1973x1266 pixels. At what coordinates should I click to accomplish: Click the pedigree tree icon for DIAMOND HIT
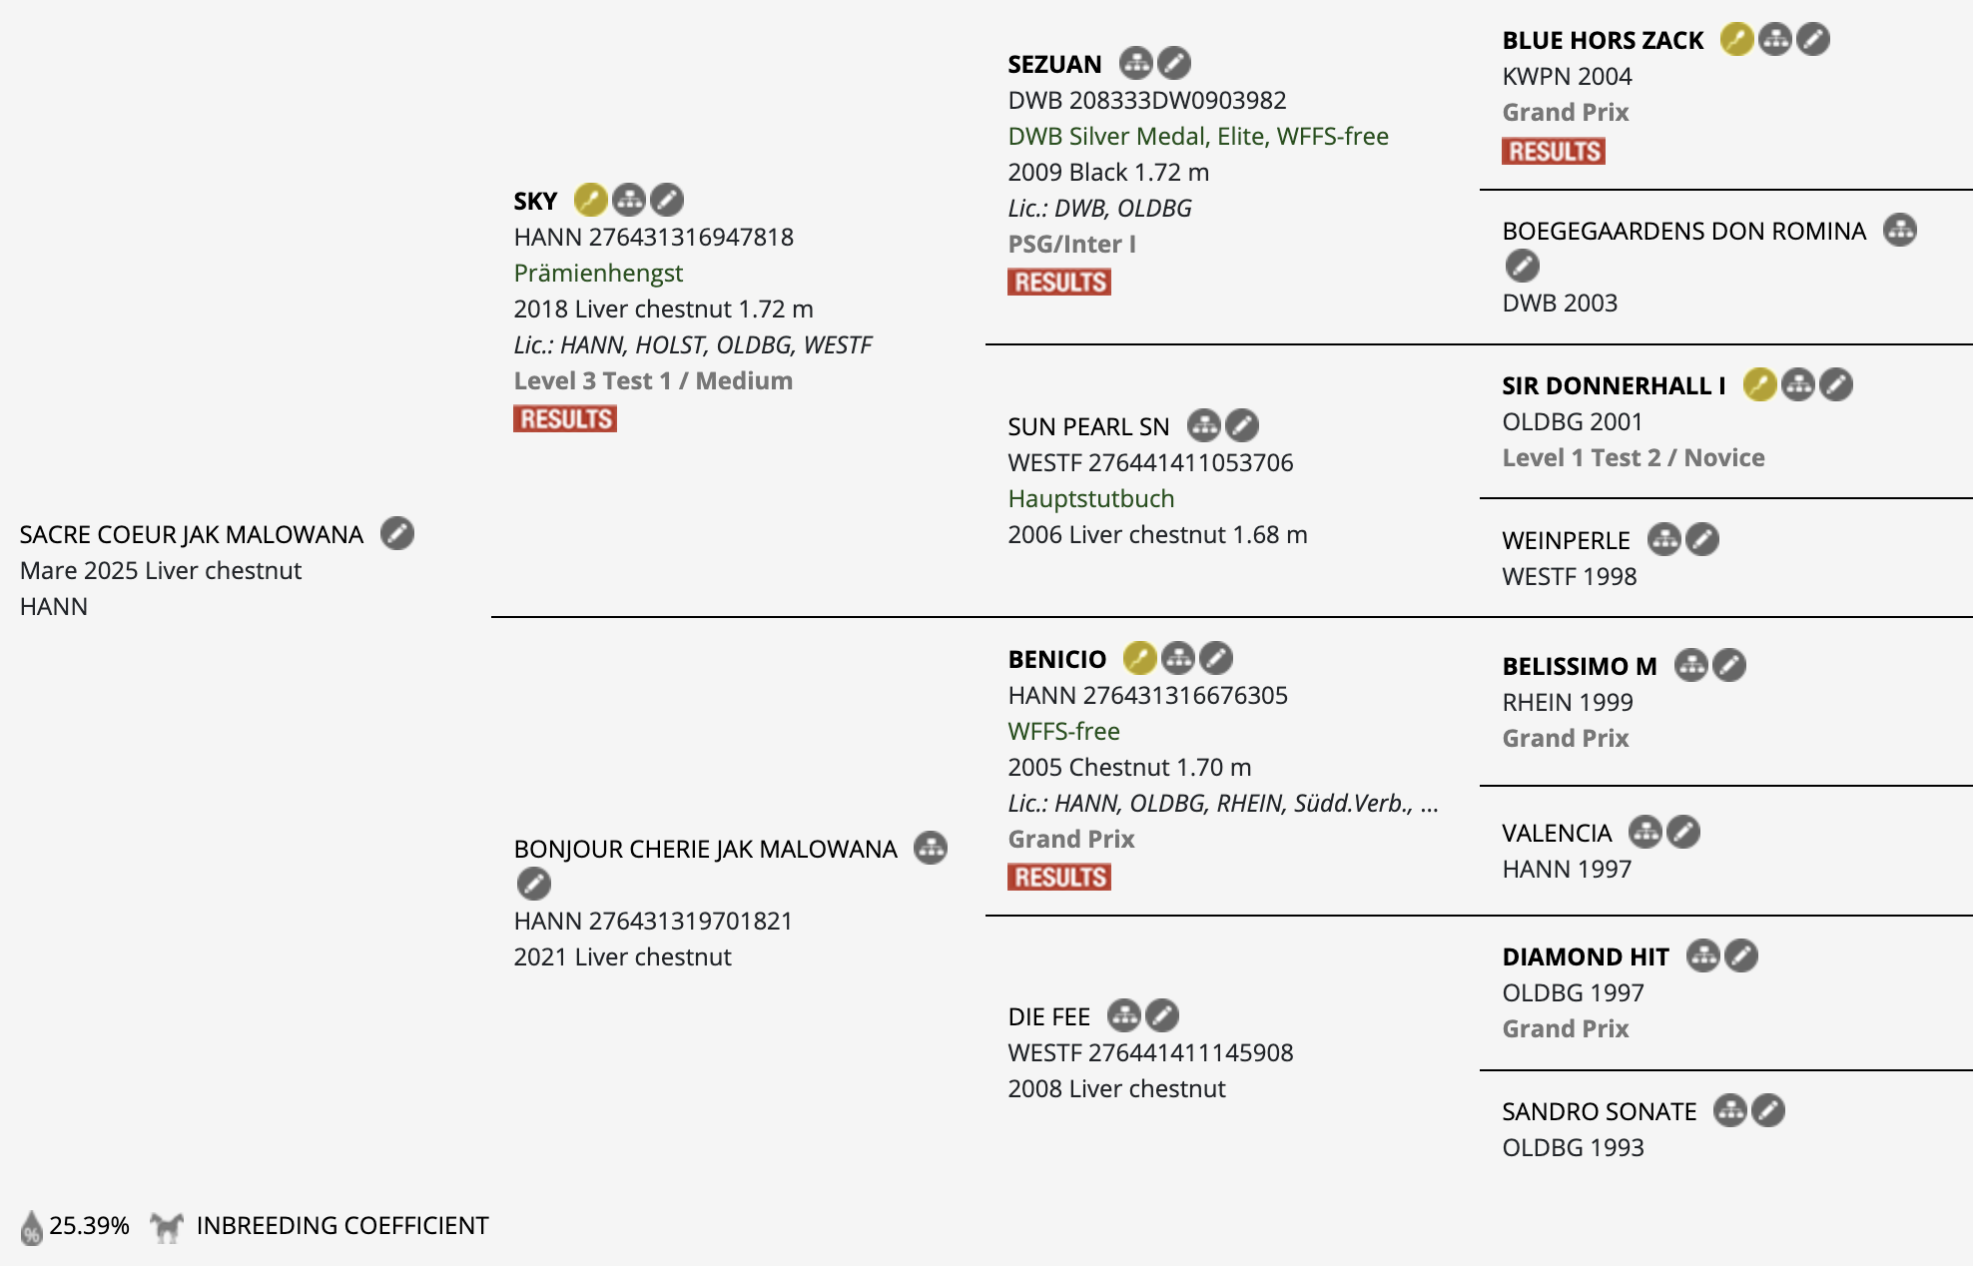click(1702, 956)
